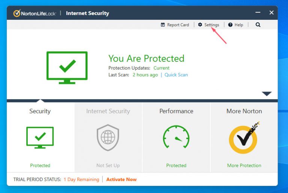Click the More Protection link
This screenshot has width=288, height=193.
pos(244,165)
